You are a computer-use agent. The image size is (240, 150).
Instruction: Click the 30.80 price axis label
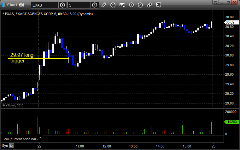coord(229,17)
